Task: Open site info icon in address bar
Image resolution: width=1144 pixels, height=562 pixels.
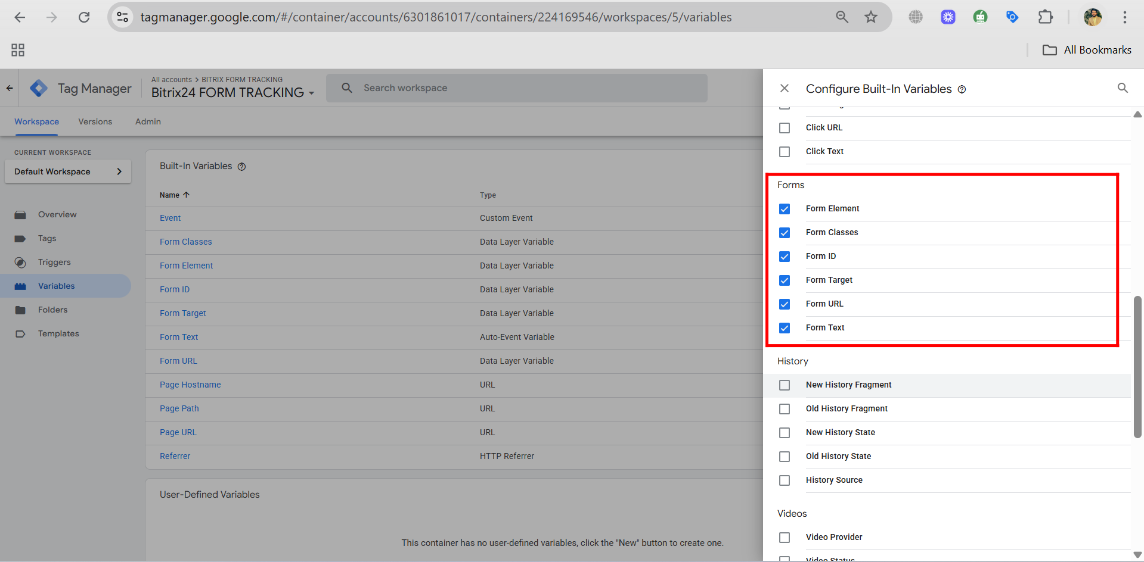Action: pyautogui.click(x=122, y=17)
